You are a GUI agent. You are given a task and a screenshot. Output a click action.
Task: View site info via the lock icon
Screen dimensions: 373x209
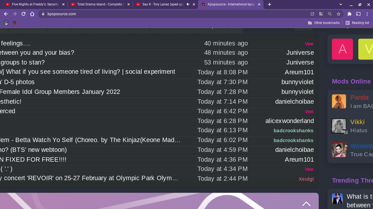click(43, 14)
